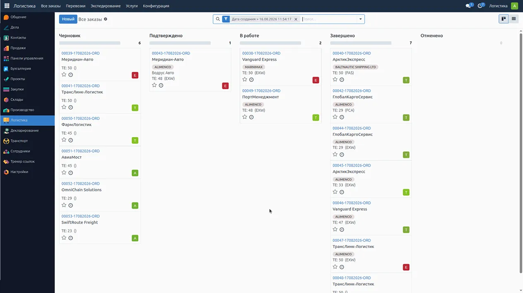Open the Конфигурация menu
The image size is (523, 293).
[156, 6]
